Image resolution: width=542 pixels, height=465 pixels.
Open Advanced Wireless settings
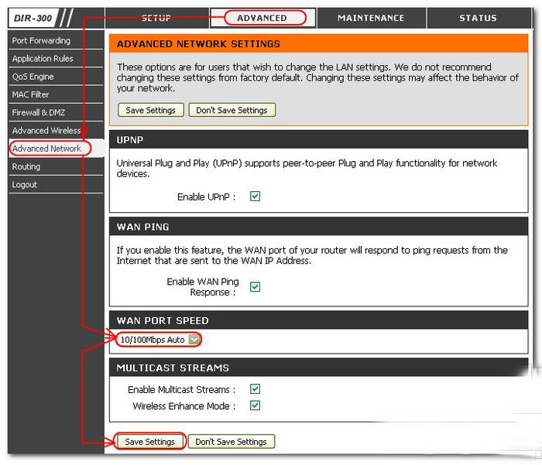[x=46, y=131]
